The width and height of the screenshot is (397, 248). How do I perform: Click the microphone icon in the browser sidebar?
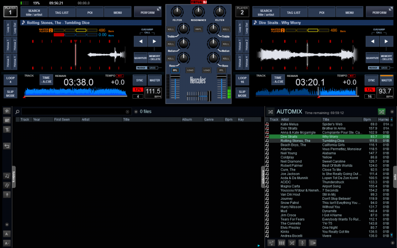(x=7, y=194)
